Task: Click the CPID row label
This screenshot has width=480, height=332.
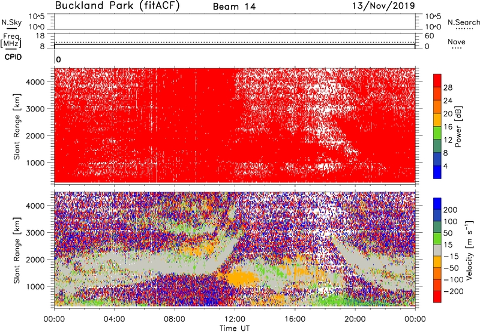Action: tap(13, 57)
